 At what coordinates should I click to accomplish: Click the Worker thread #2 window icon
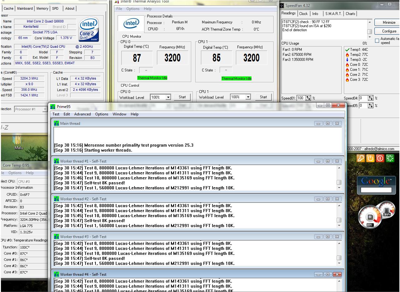56,199
